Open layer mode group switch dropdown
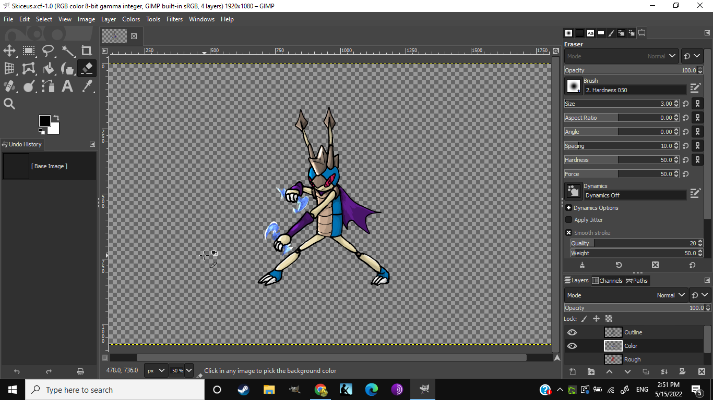 (699, 295)
